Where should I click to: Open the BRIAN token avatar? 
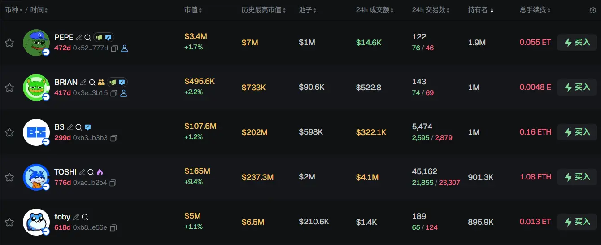click(x=36, y=87)
